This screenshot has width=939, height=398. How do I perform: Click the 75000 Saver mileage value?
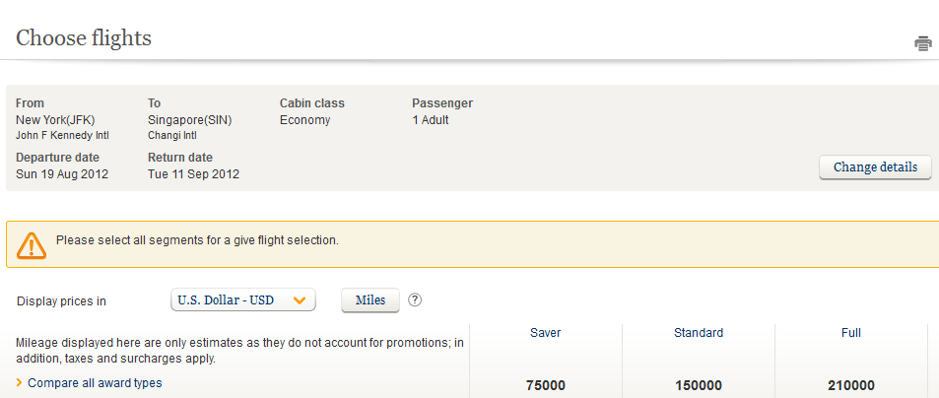(x=545, y=385)
